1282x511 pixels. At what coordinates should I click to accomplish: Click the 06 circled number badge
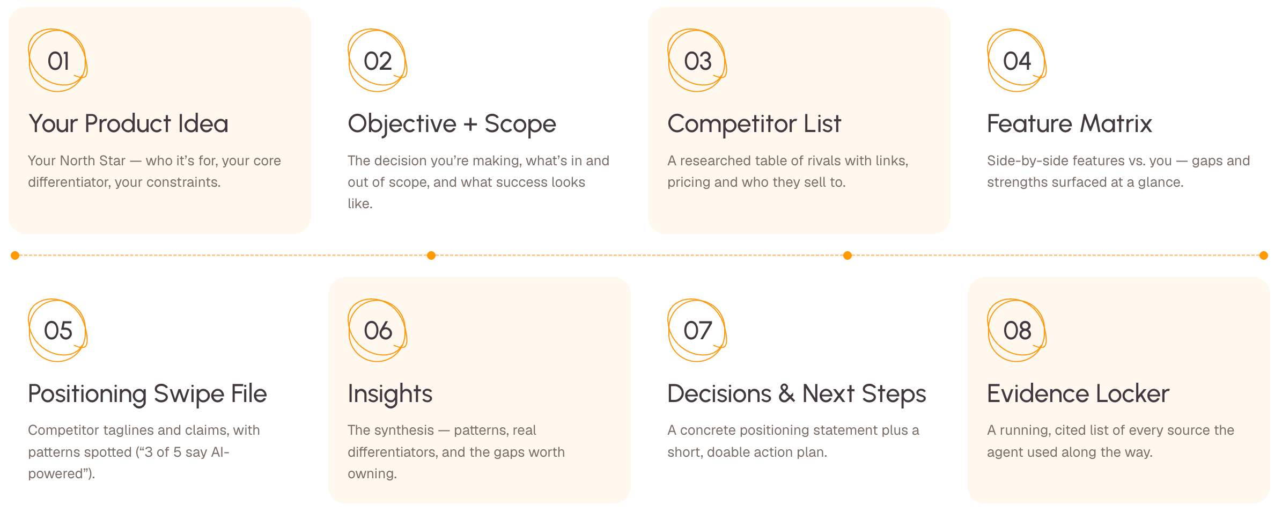pos(378,331)
